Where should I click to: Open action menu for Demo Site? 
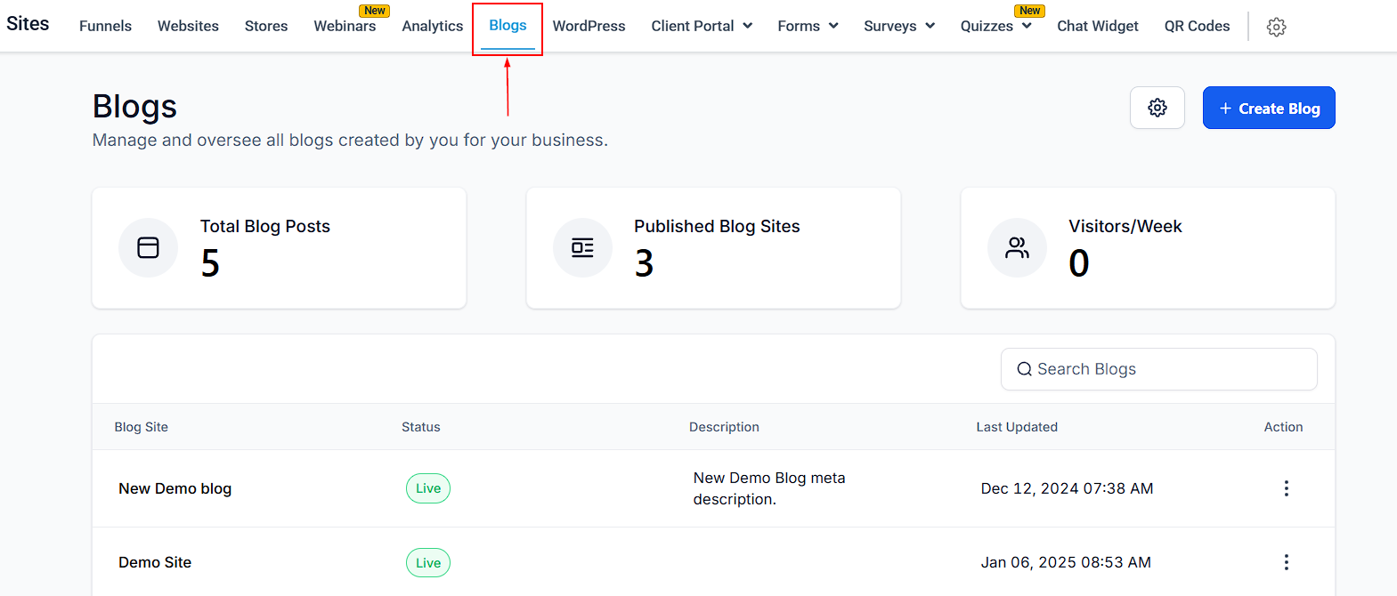pyautogui.click(x=1286, y=562)
